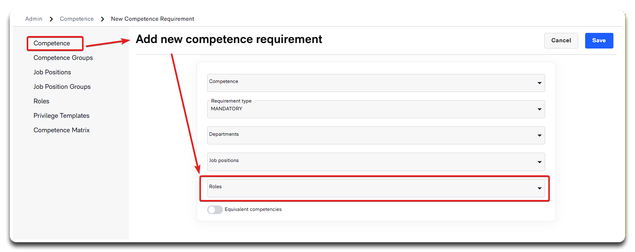
Task: Open the Competence dropdown arrow
Action: (539, 83)
